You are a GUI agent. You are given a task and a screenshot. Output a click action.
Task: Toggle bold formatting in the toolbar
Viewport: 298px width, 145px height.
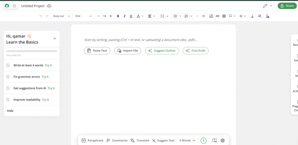(118, 16)
